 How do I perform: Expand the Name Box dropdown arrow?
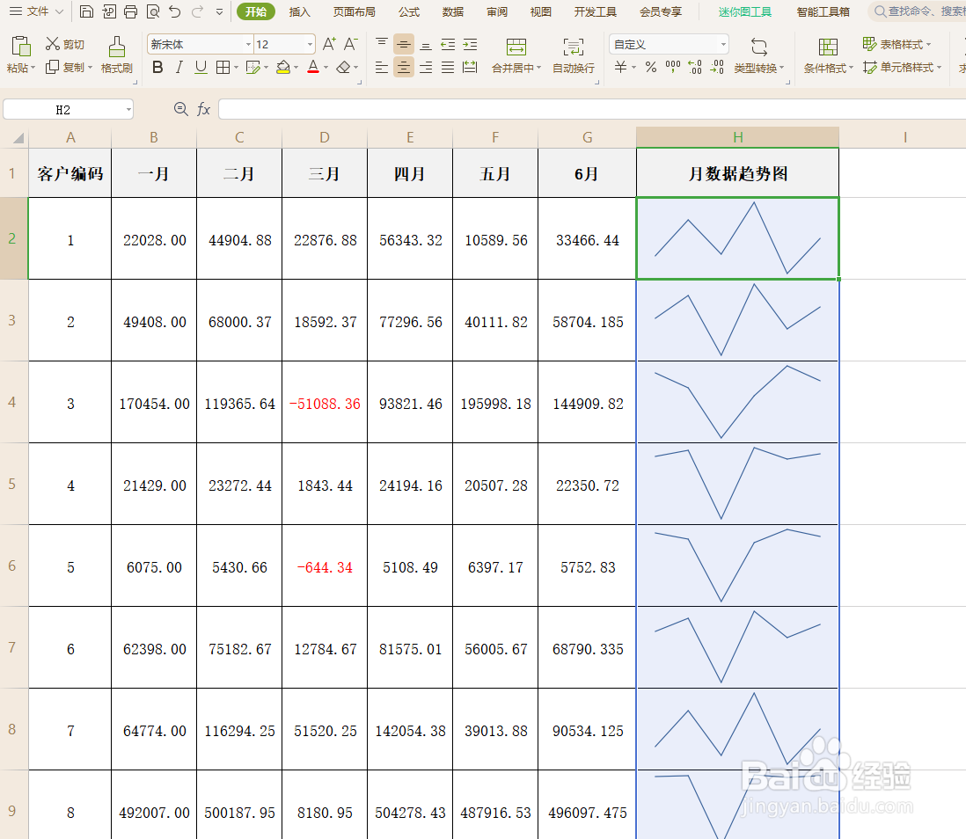pos(128,110)
